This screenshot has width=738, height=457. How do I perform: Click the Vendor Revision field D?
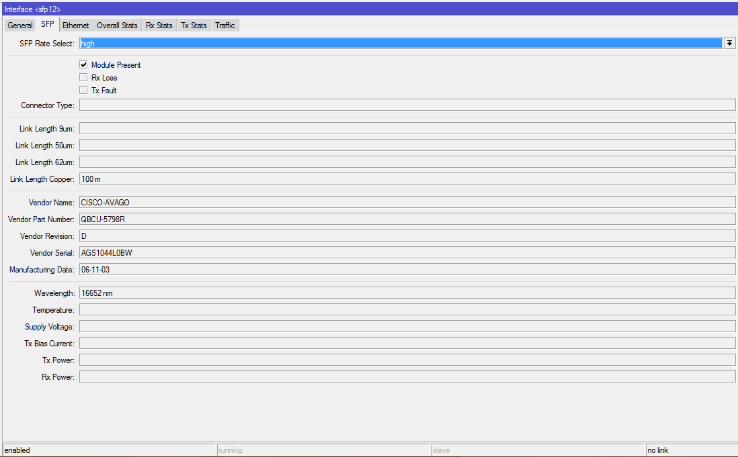click(407, 236)
